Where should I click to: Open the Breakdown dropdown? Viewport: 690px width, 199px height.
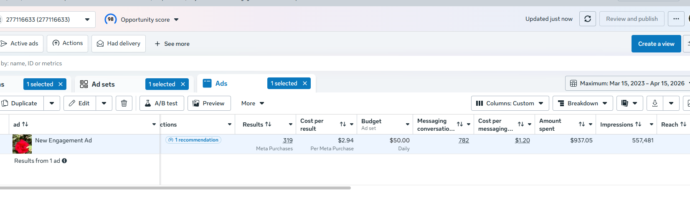[x=583, y=103]
